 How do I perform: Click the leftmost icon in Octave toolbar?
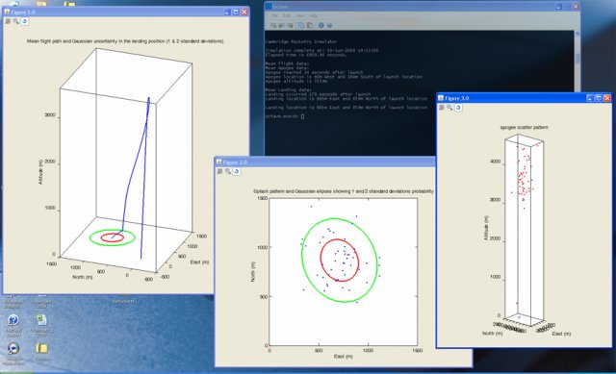(x=273, y=26)
